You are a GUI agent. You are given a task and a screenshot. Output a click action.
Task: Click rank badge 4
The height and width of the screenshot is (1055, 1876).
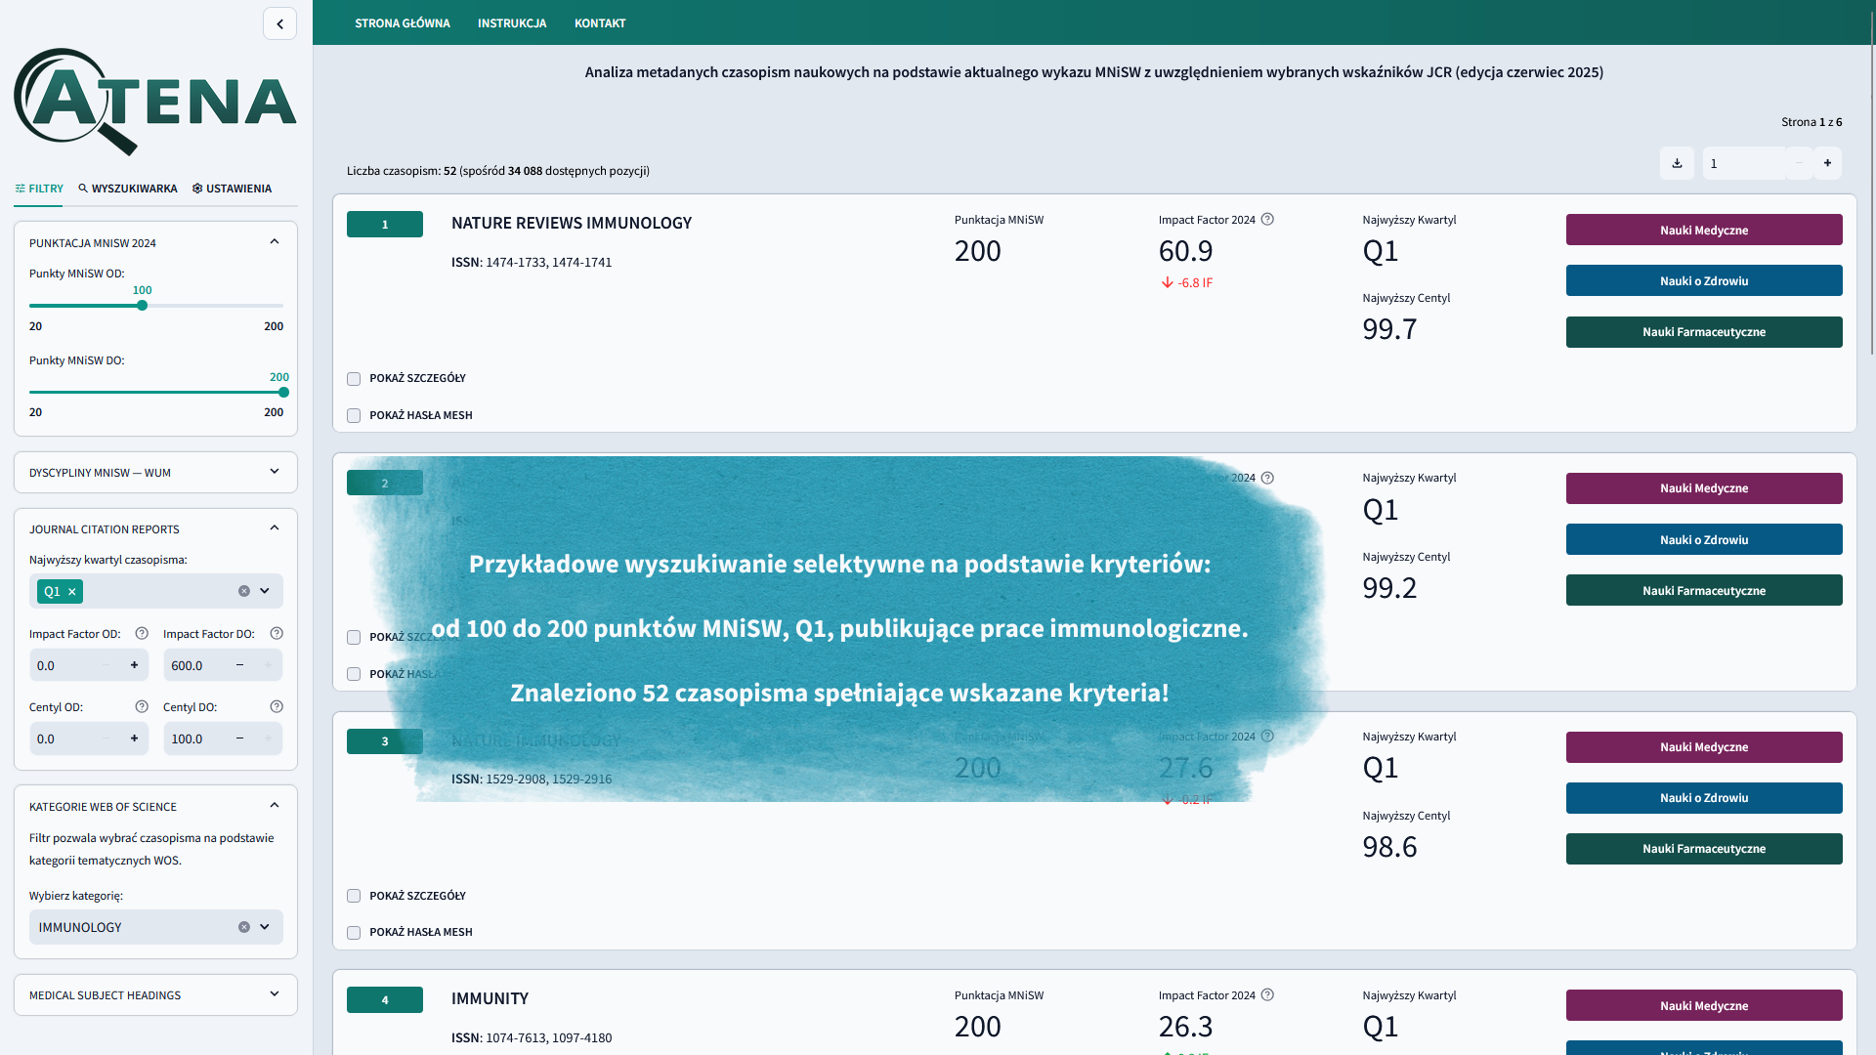[385, 1000]
